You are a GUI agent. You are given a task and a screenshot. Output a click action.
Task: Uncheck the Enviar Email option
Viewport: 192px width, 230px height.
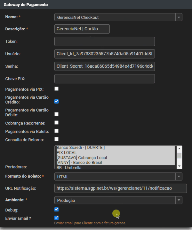56,218
